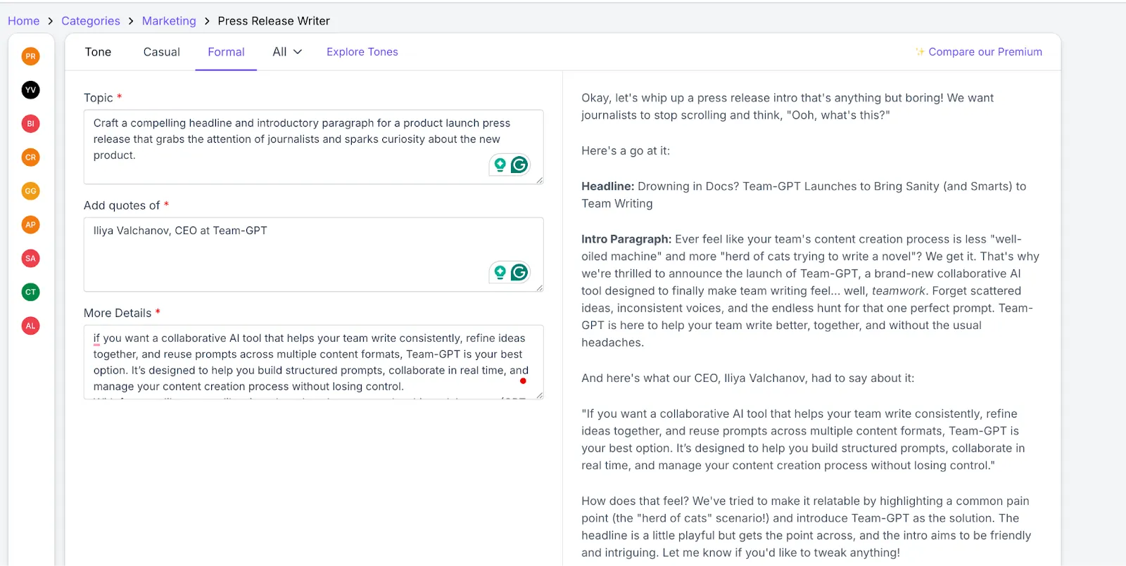The image size is (1126, 566).
Task: Go to Home breadcrumb
Action: pos(23,21)
